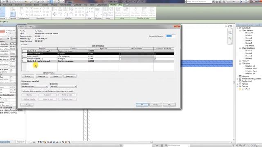The height and width of the screenshot is (147, 262).
Task: Click the Légendes icon in project browser
Action: (x=240, y=76)
